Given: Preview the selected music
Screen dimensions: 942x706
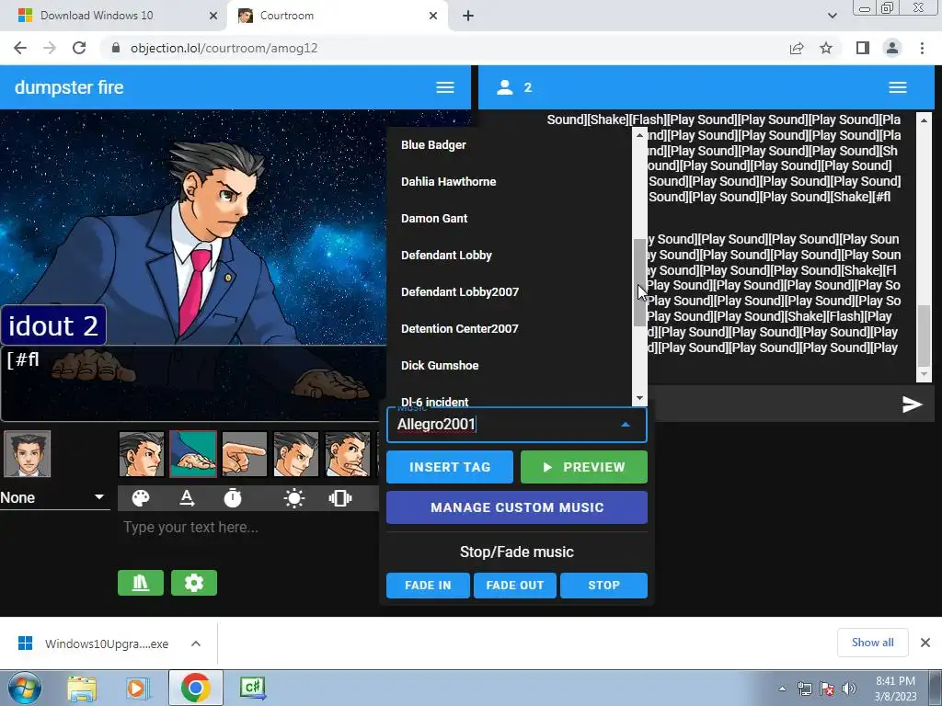Looking at the screenshot, I should tap(584, 467).
